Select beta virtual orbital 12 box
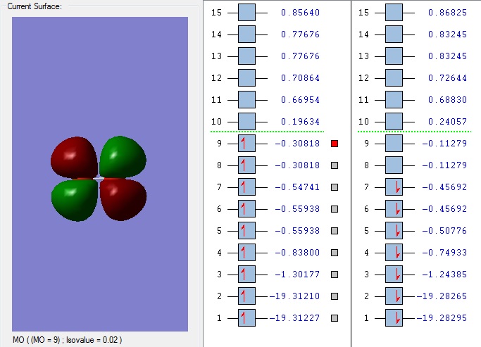This screenshot has width=481, height=347. [x=394, y=78]
